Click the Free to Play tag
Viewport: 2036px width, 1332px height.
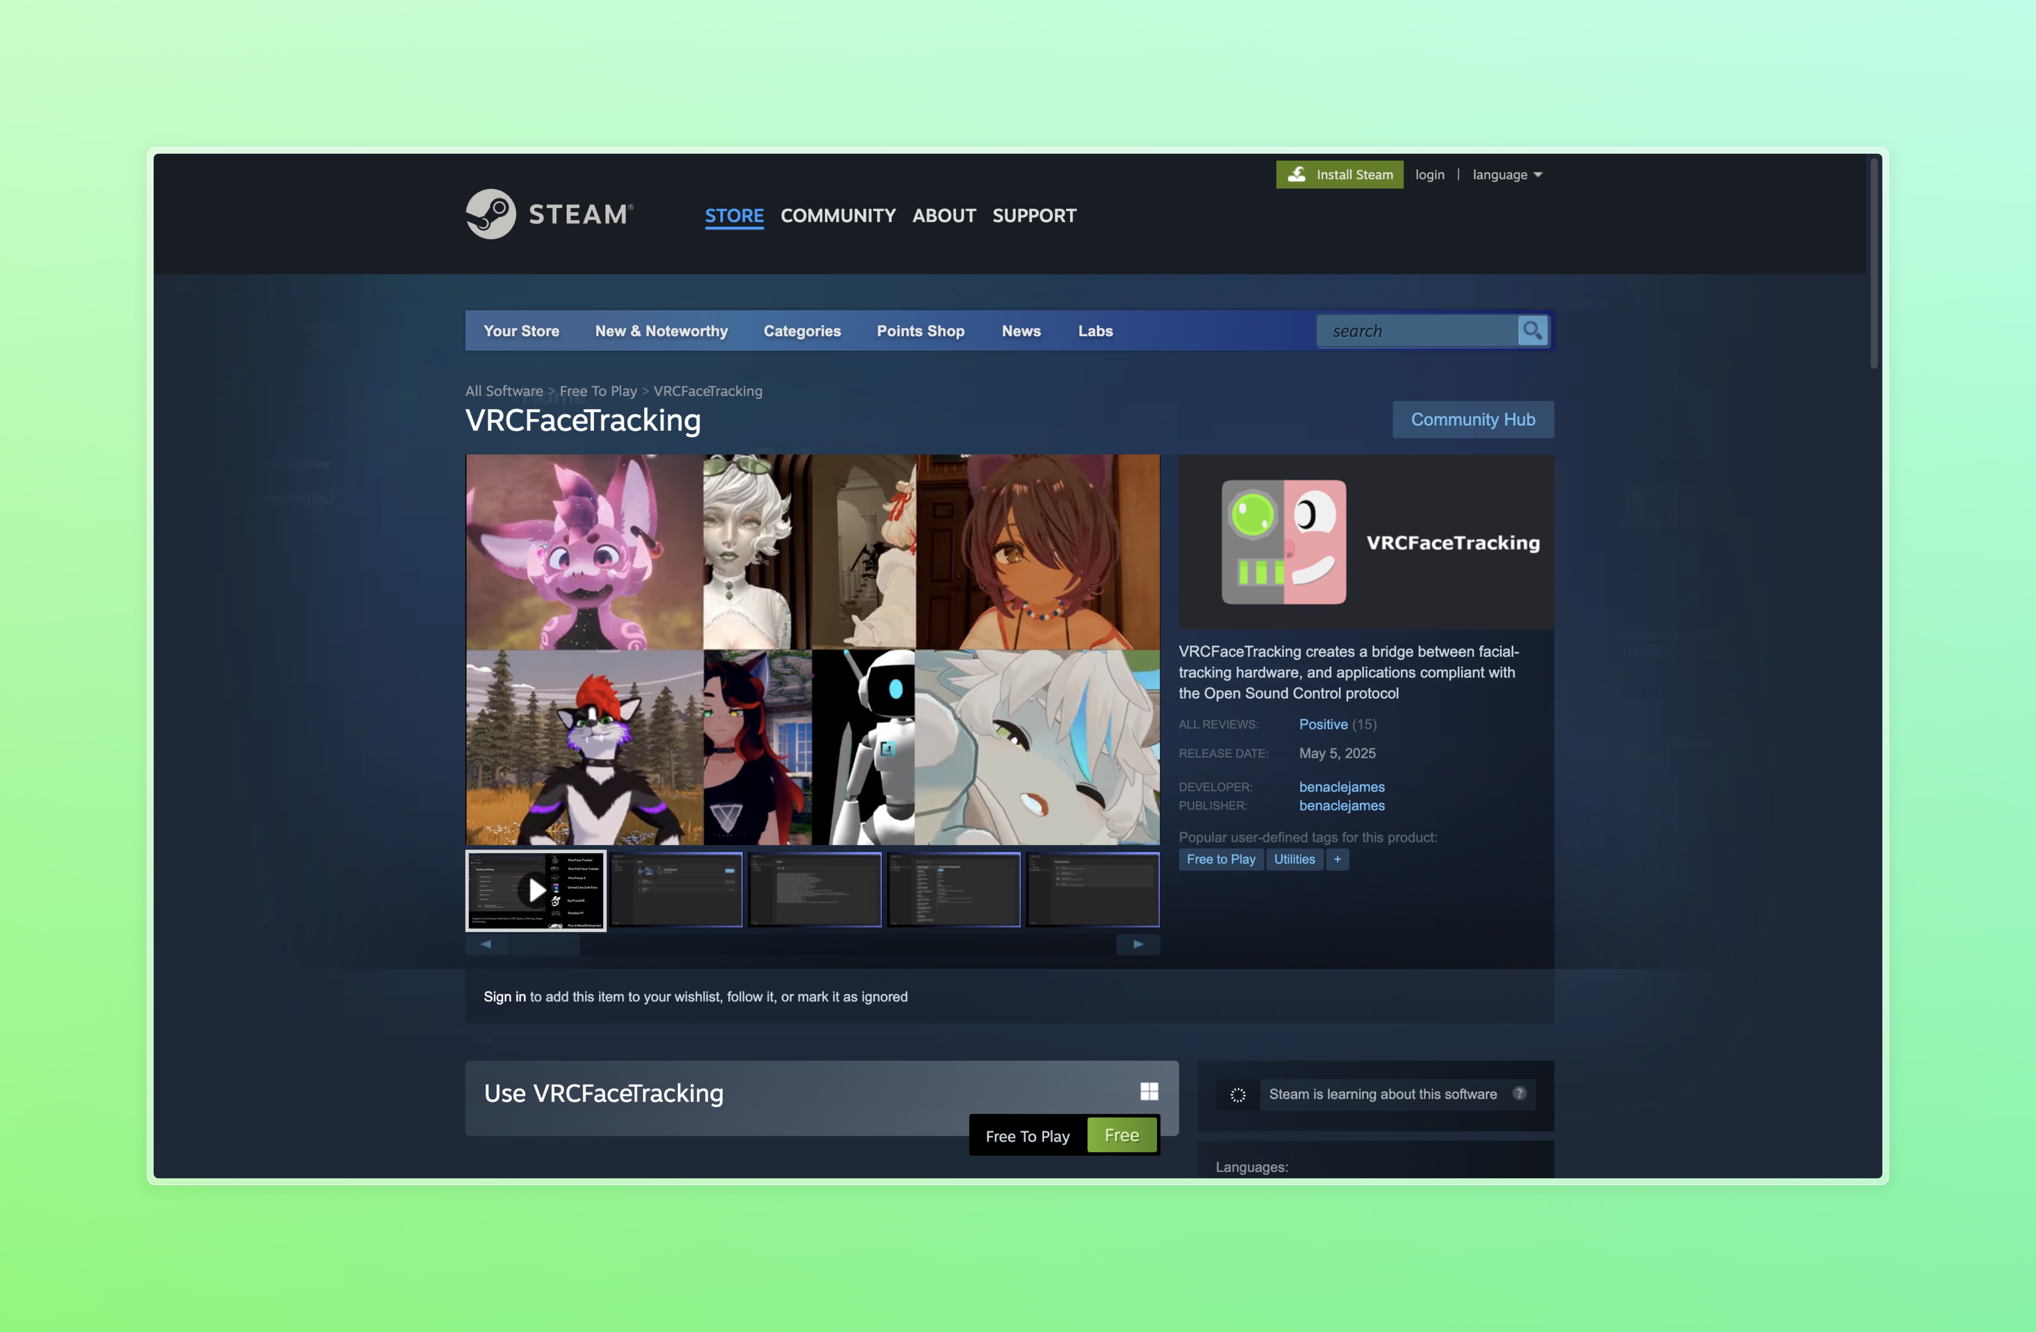[x=1221, y=860]
